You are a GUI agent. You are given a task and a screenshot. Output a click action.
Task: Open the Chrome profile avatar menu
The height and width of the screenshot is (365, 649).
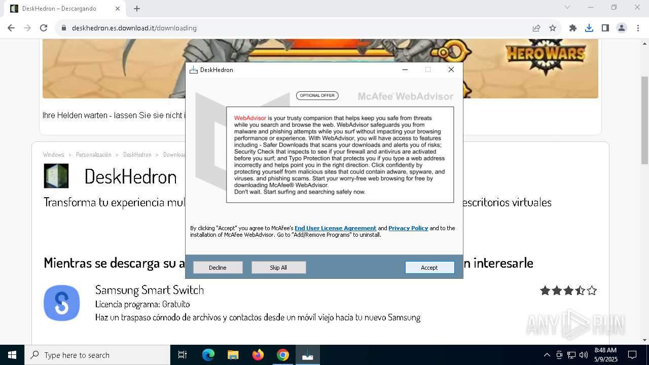coord(622,28)
